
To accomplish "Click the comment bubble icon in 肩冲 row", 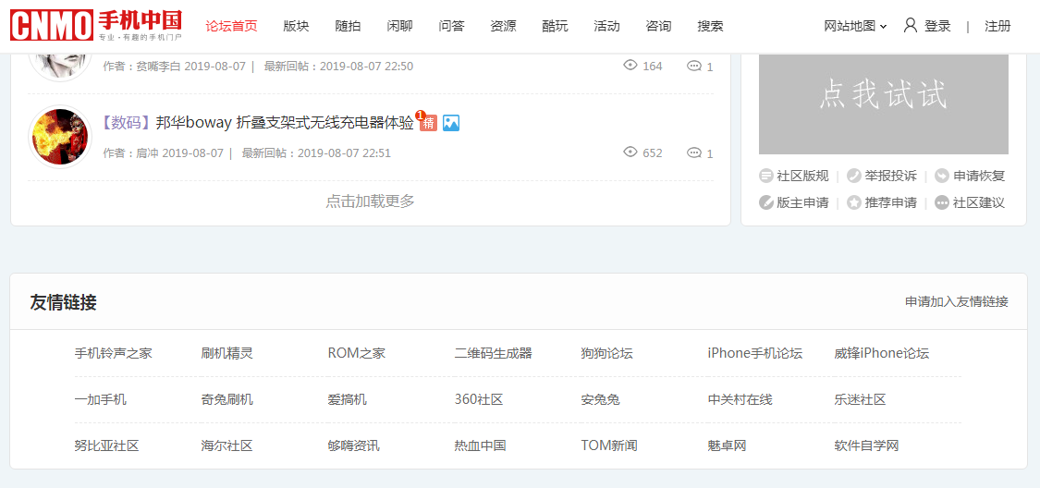I will point(694,152).
